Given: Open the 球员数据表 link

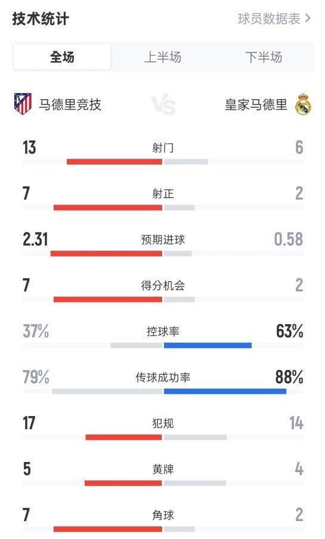Looking at the screenshot, I should [269, 19].
